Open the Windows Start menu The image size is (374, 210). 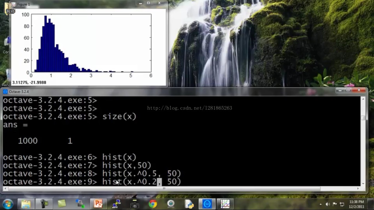pos(8,204)
